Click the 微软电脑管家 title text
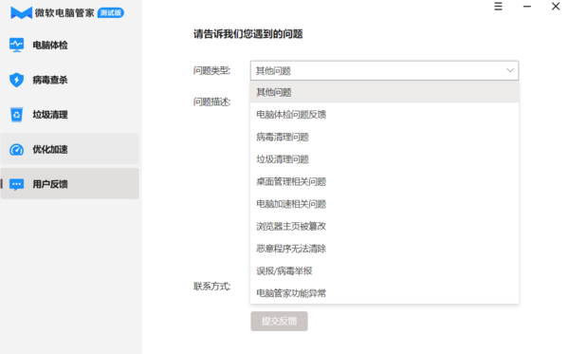This screenshot has width=569, height=354. 64,13
